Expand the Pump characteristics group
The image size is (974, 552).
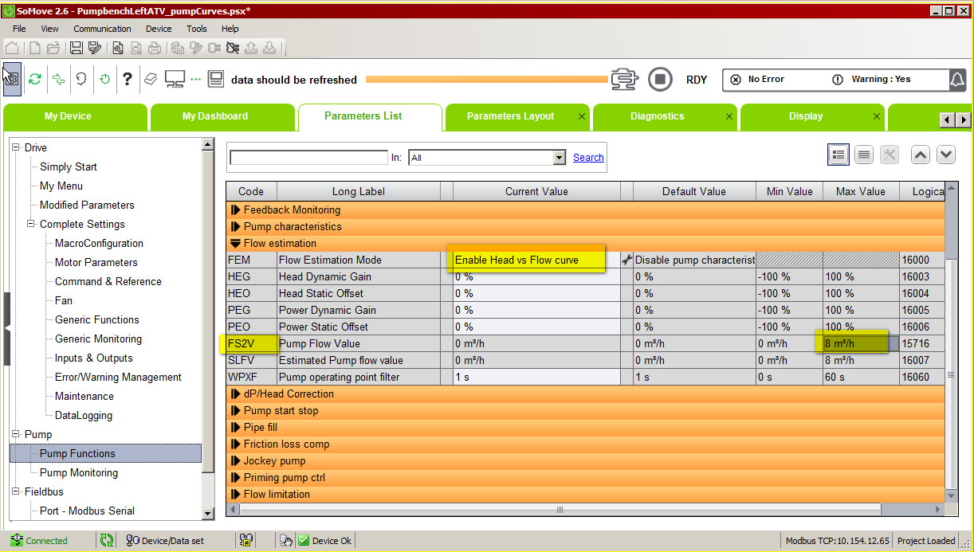[236, 226]
